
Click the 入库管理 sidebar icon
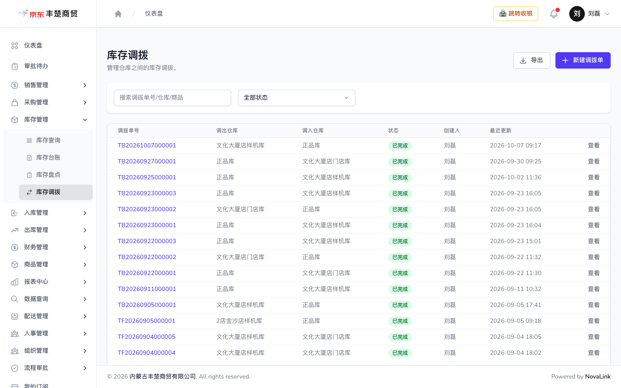15,213
